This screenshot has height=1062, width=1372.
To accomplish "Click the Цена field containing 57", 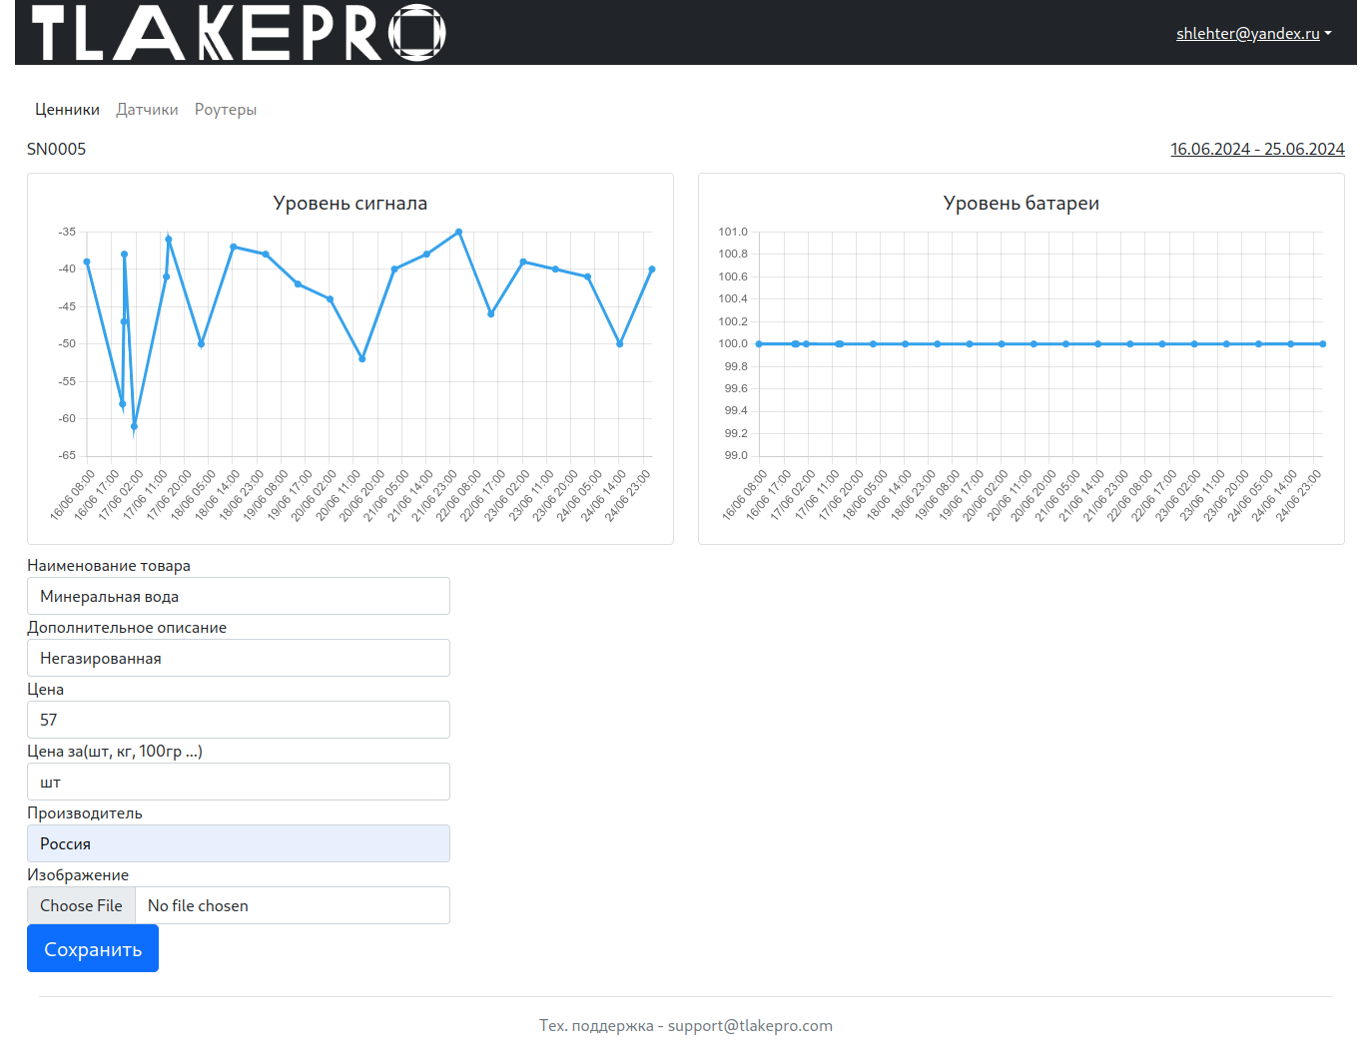I will coord(238,720).
